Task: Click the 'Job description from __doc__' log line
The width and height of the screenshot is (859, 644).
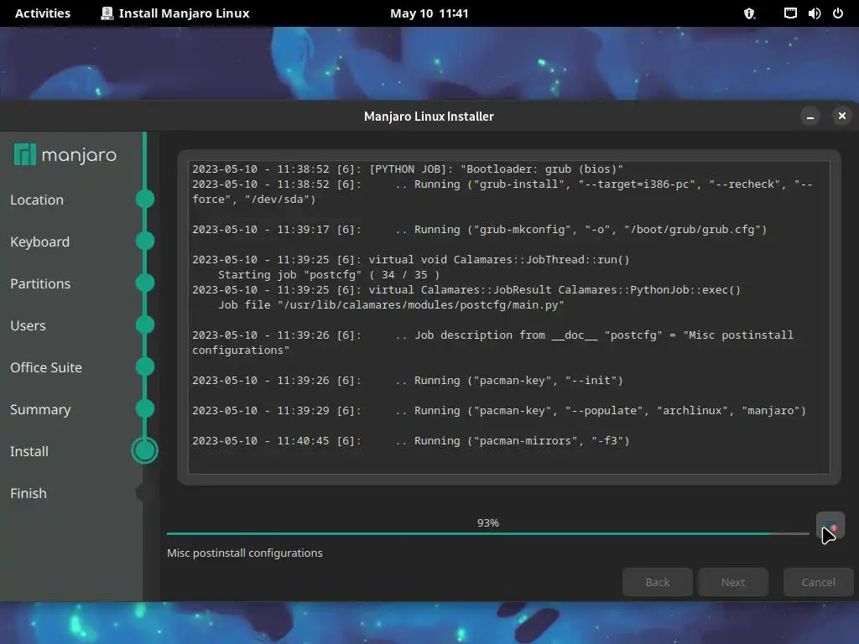Action: (x=492, y=342)
